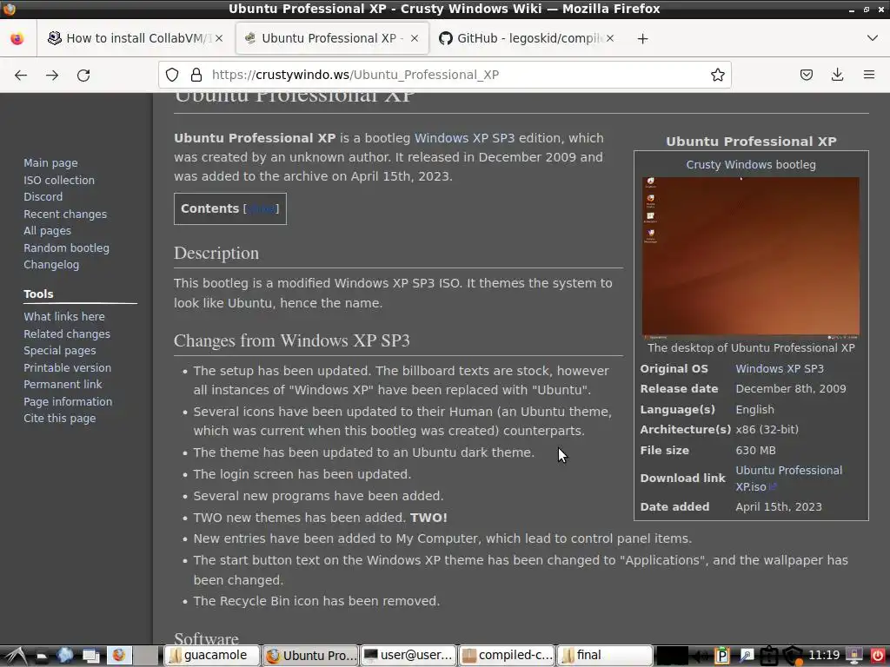
Task: Open a new tab
Action: tap(642, 38)
